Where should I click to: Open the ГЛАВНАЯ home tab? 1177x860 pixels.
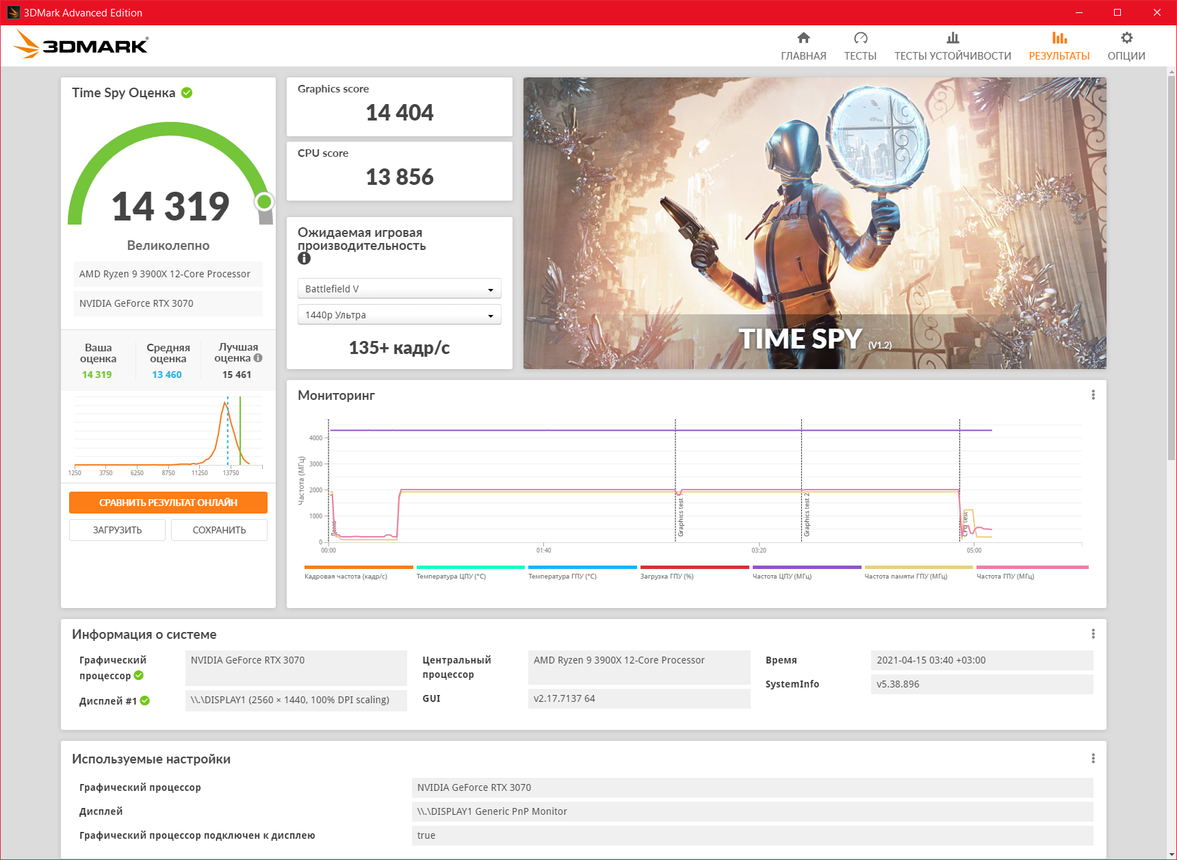[803, 46]
